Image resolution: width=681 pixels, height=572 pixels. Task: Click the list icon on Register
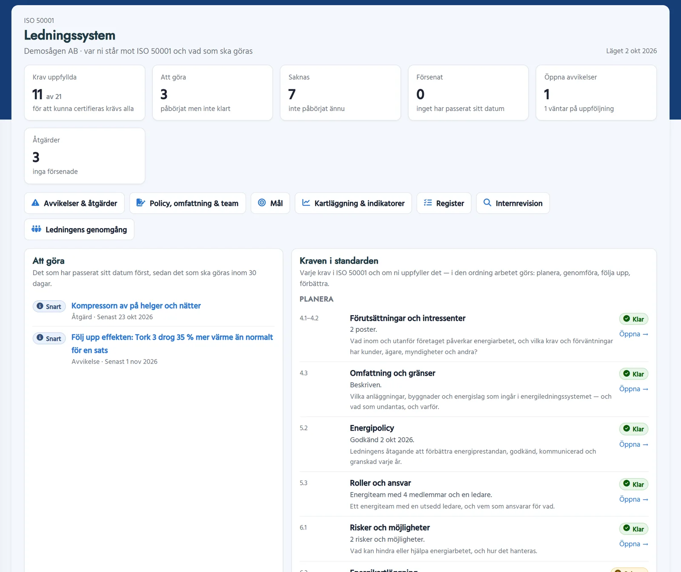428,203
